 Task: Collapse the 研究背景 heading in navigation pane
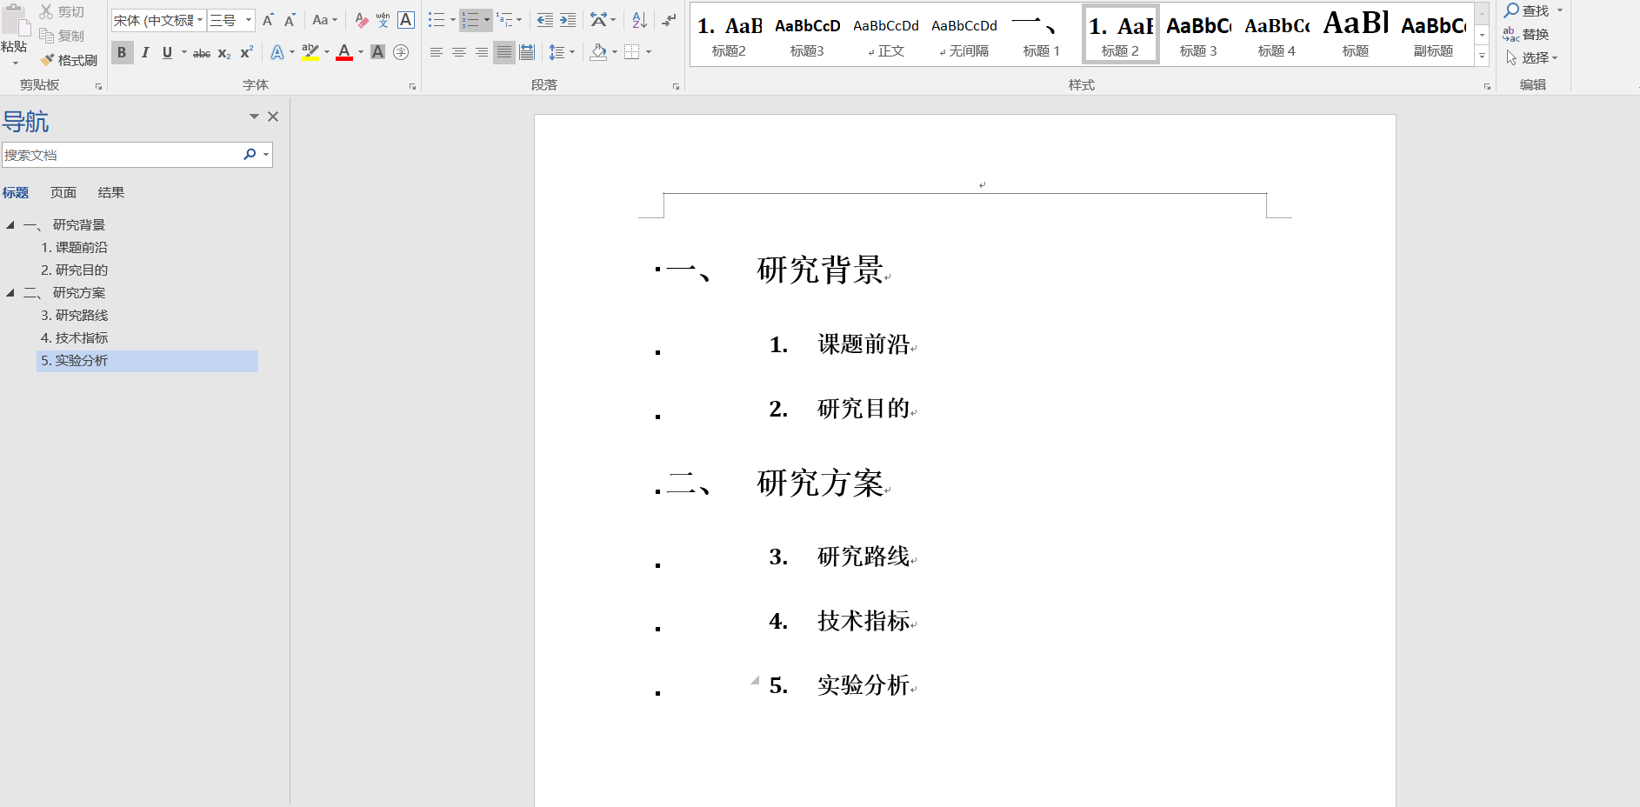point(11,224)
